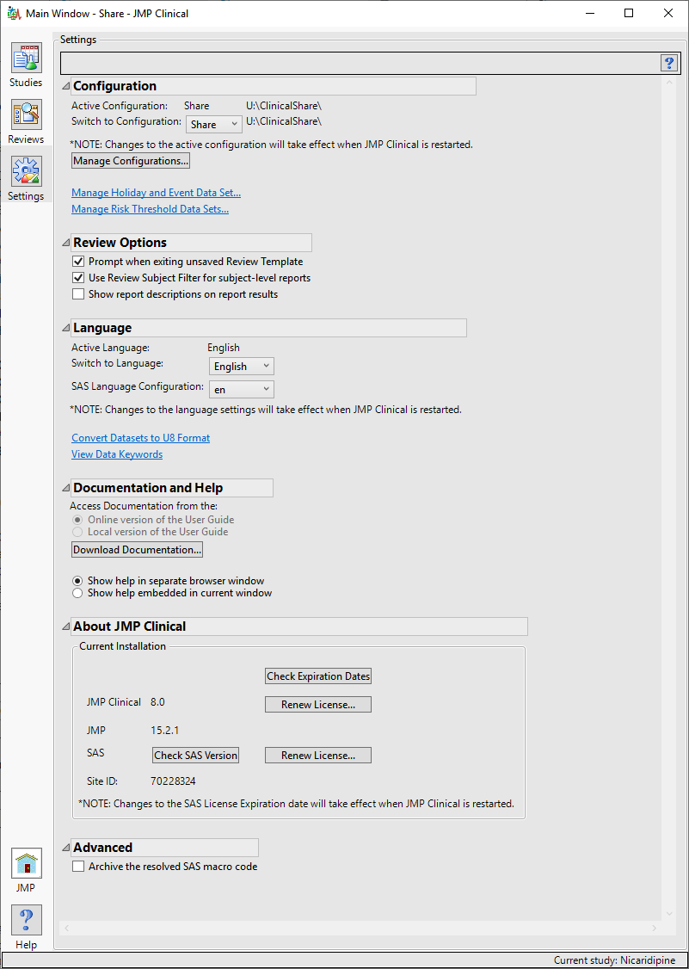Click Renew License for JMP Clinical
The image size is (689, 969).
point(318,705)
